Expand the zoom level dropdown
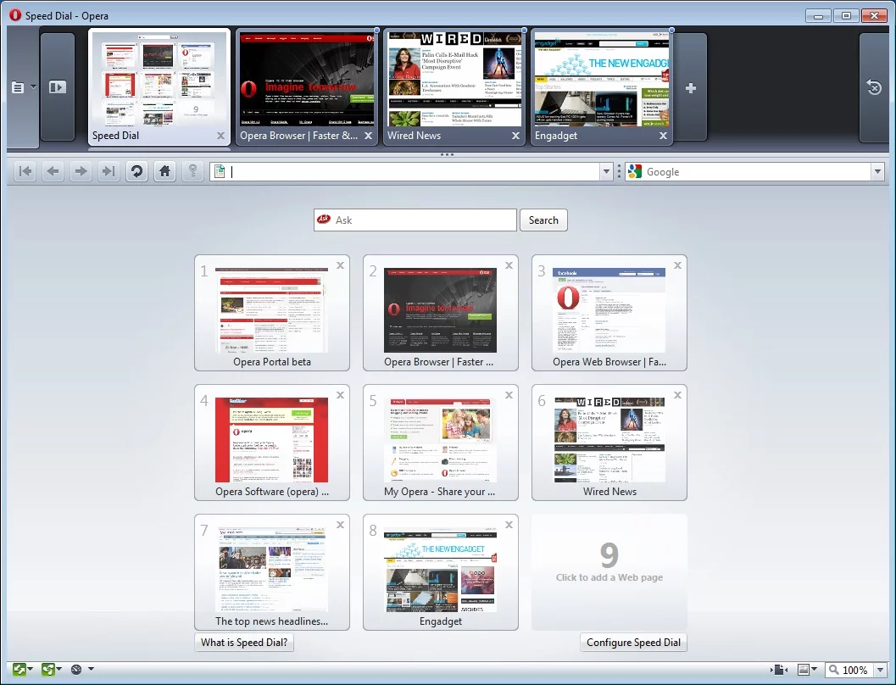Viewport: 896px width, 685px height. pos(880,669)
